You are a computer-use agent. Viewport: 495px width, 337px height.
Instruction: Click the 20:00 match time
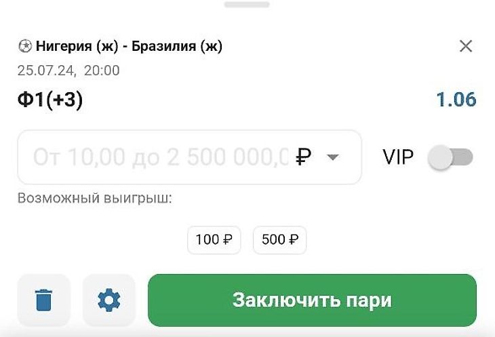[102, 70]
